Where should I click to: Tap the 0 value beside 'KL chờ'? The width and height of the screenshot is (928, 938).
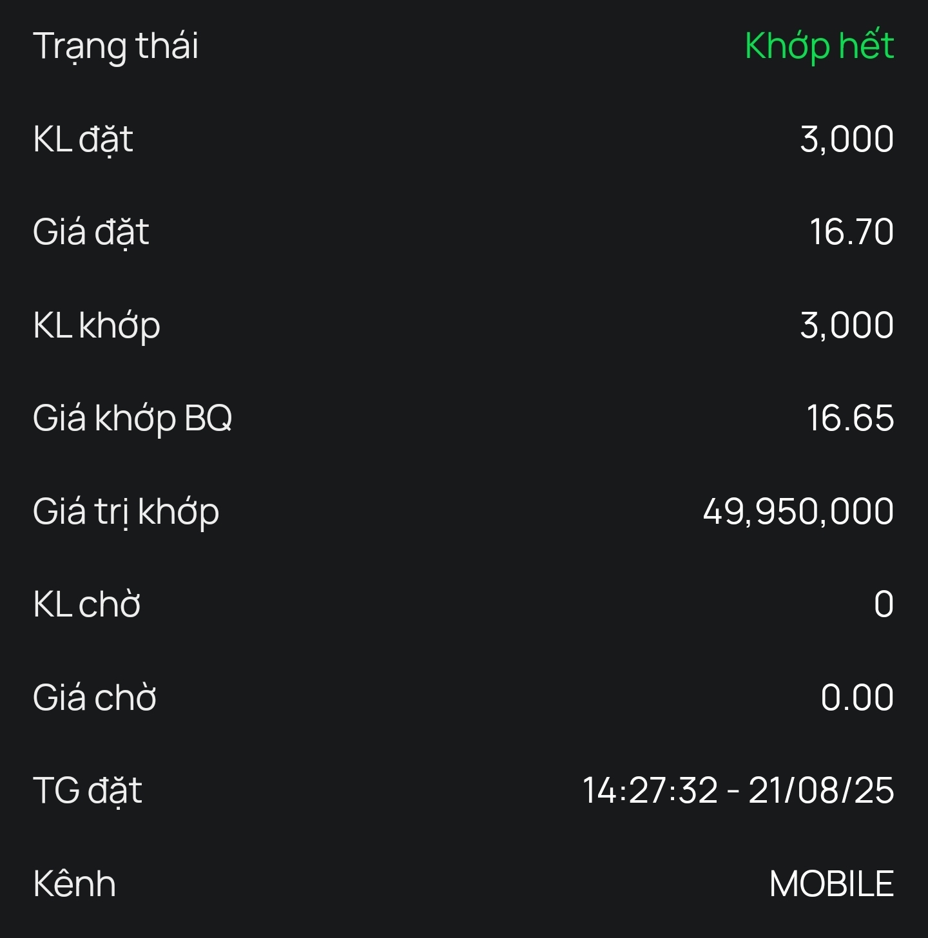(884, 604)
